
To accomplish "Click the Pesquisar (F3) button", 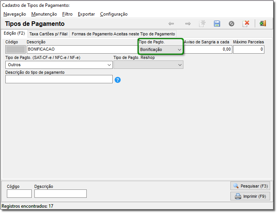I will [x=250, y=186].
